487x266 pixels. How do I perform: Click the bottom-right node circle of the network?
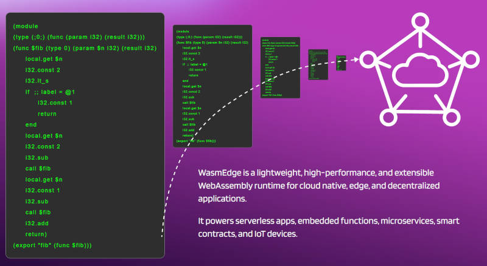(451, 117)
